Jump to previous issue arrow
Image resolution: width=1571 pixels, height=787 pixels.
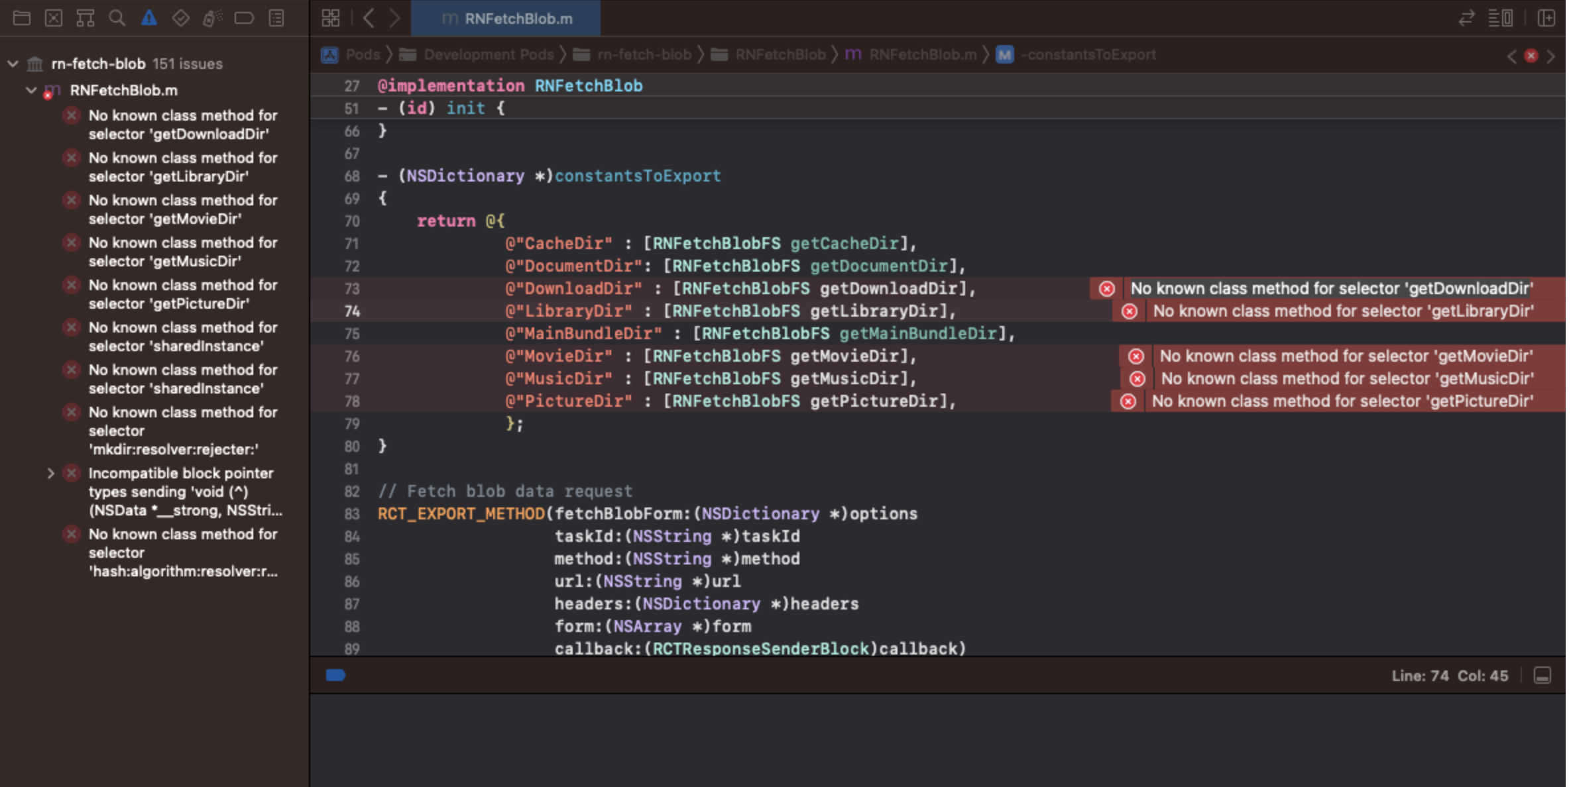pos(1512,56)
